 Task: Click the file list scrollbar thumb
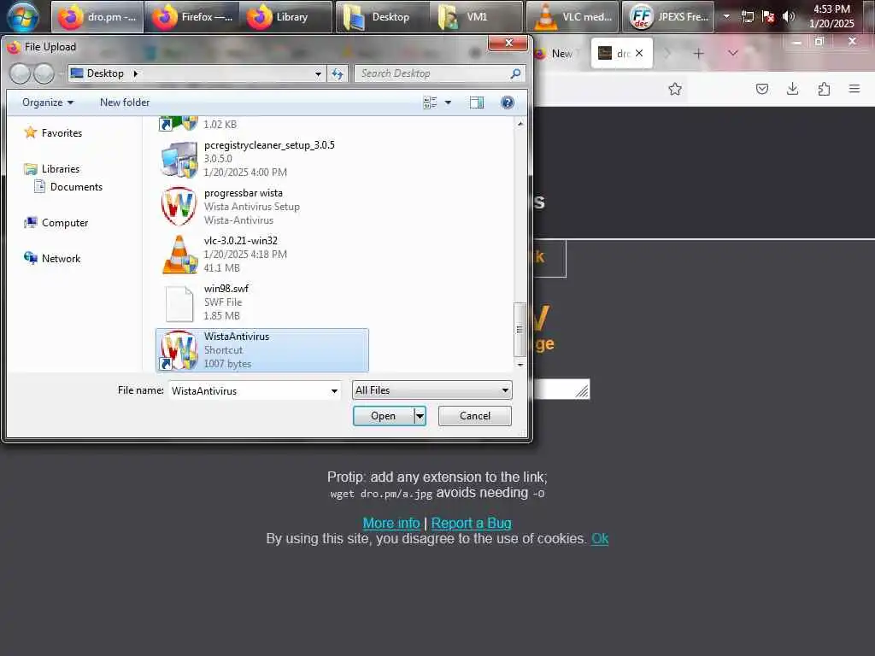pyautogui.click(x=520, y=329)
